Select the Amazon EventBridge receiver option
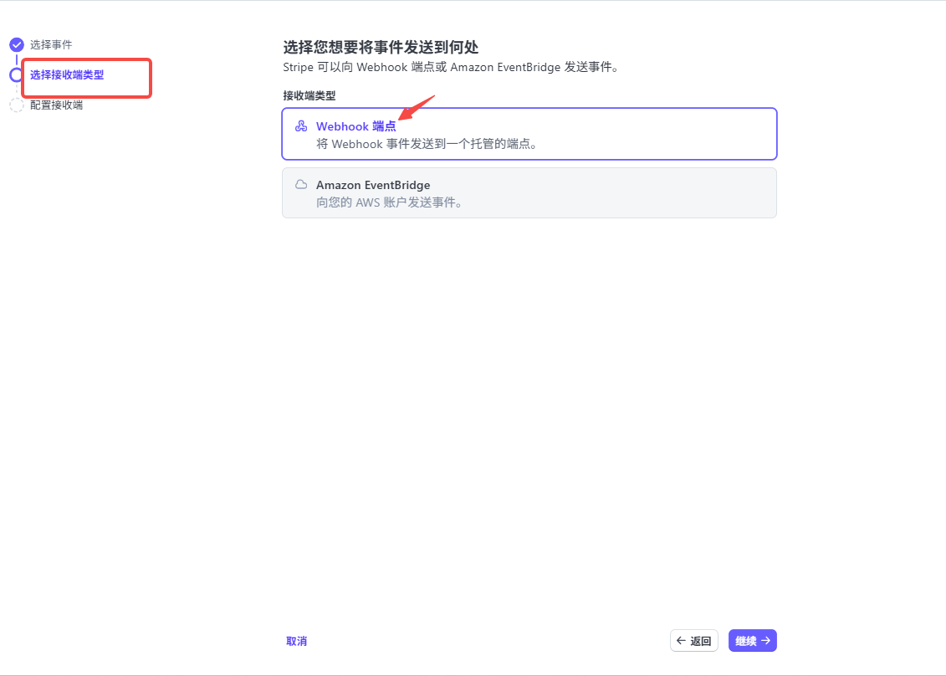This screenshot has height=676, width=946. click(x=529, y=192)
